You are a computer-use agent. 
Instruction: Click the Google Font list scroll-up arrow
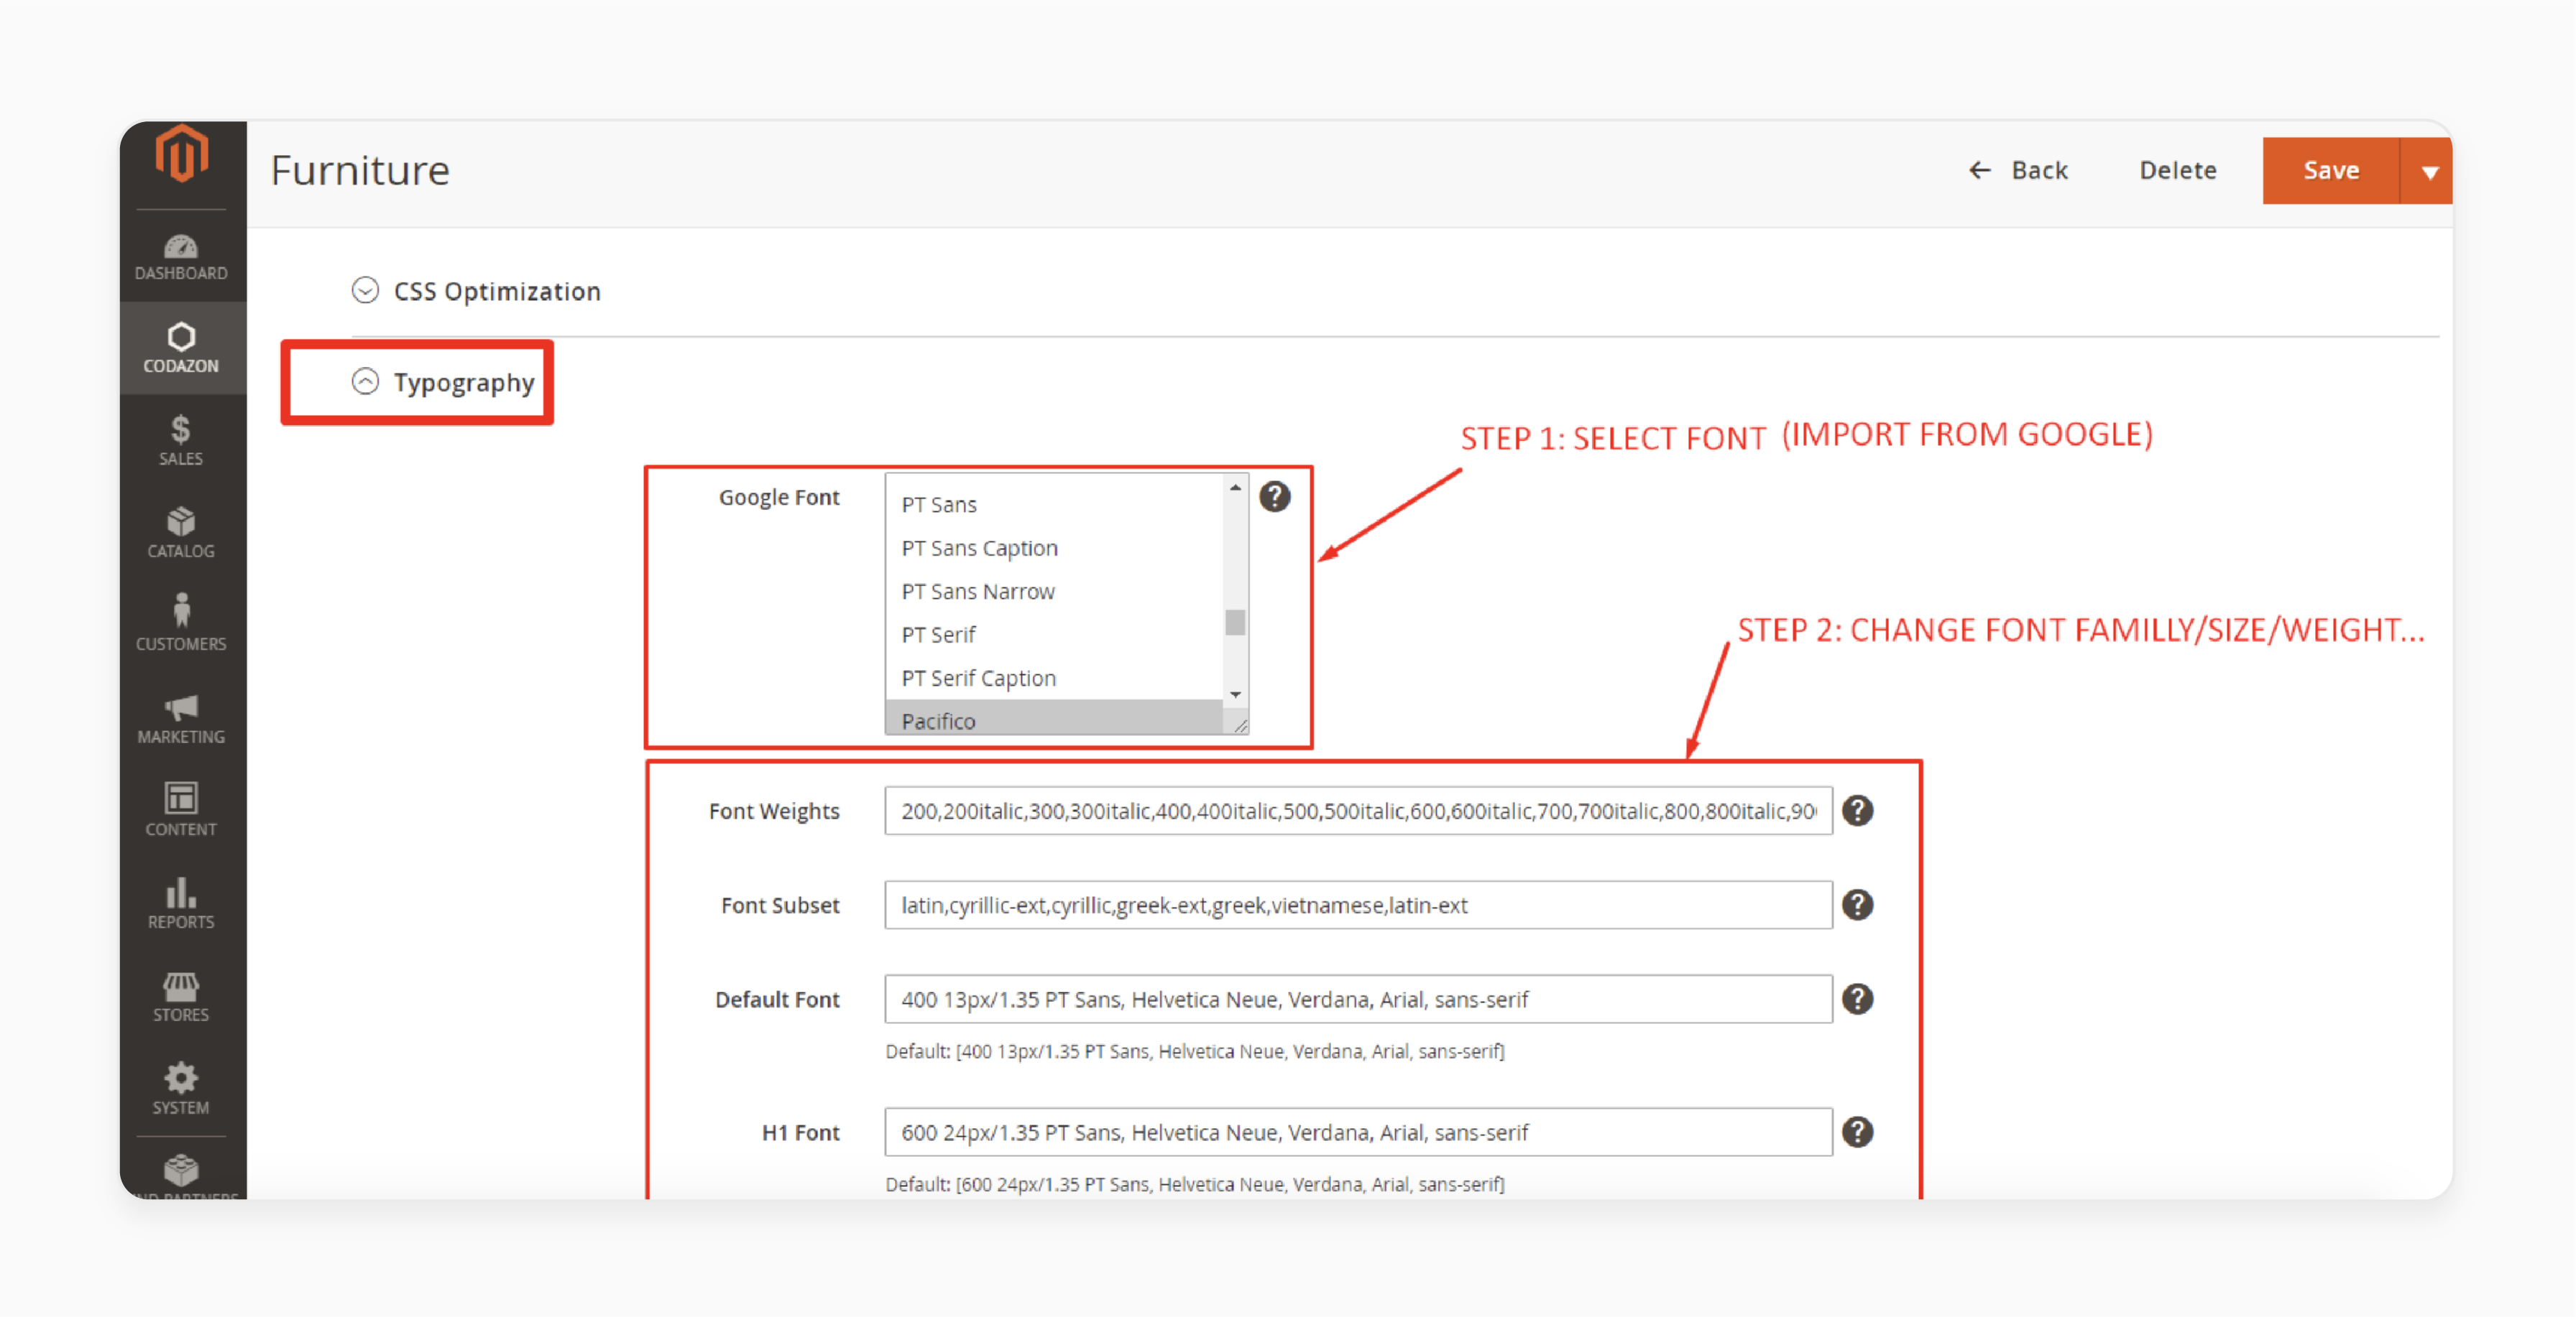click(1235, 487)
